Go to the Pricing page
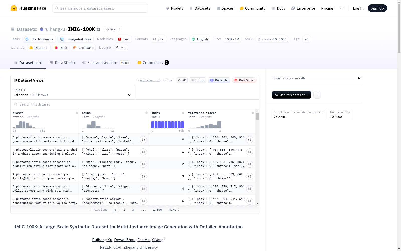Image resolution: width=401 pixels, height=251 pixels. [x=327, y=8]
